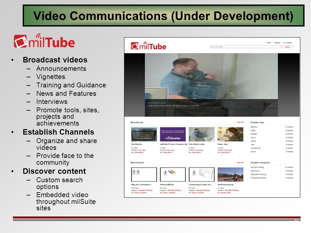Click view all beside Most Viewed
This screenshot has height=233, width=311.
point(240,162)
